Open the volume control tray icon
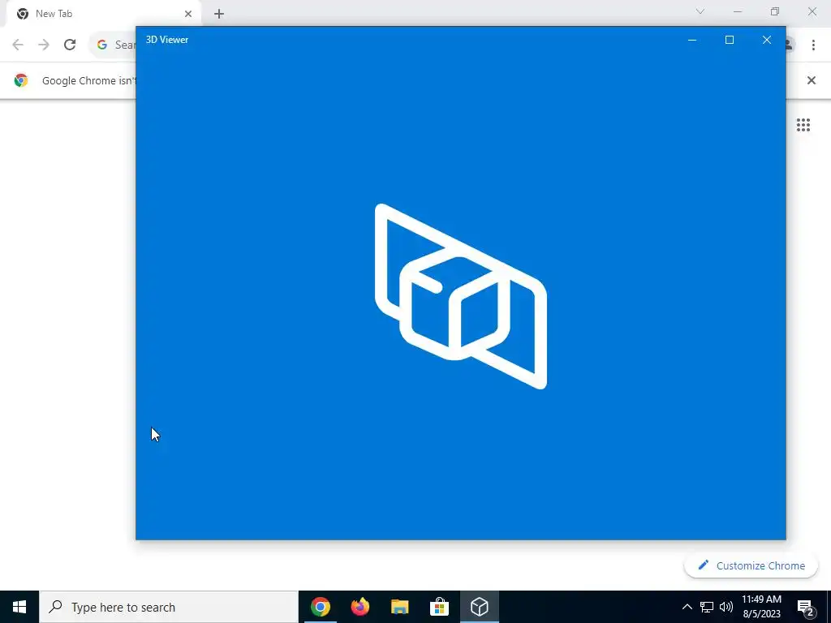Image resolution: width=831 pixels, height=623 pixels. tap(726, 607)
